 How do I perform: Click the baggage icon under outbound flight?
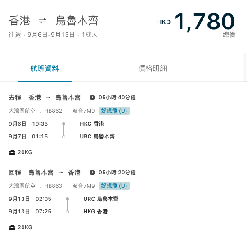(x=12, y=152)
